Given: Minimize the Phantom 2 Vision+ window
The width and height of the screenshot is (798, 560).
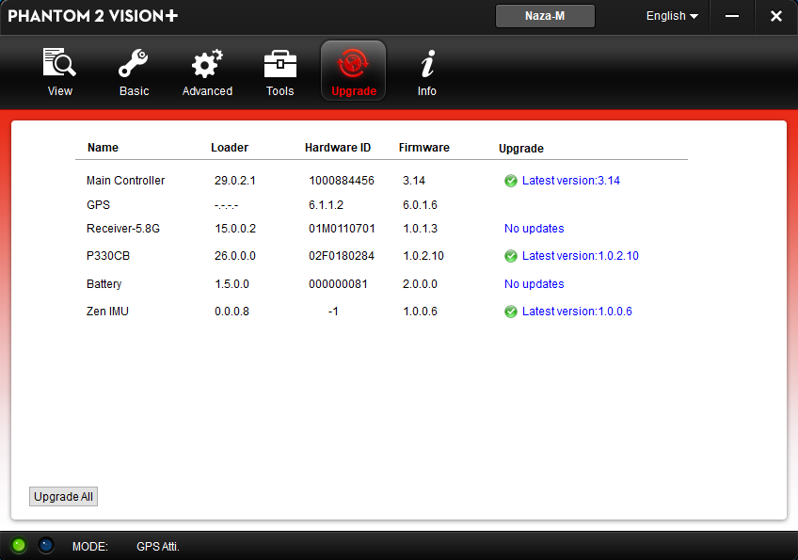Looking at the screenshot, I should [732, 16].
